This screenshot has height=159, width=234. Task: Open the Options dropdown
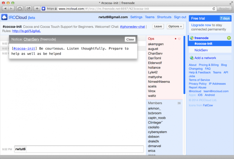coord(175,26)
